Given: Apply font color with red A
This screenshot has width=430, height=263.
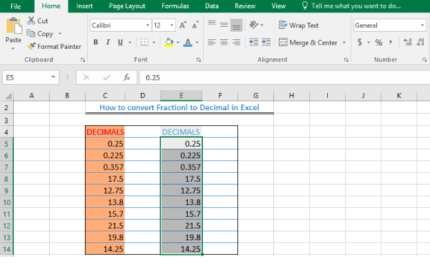Looking at the screenshot, I should click(x=188, y=42).
